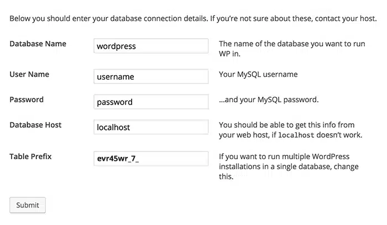Click the "Your MySQL username" hint

258,75
